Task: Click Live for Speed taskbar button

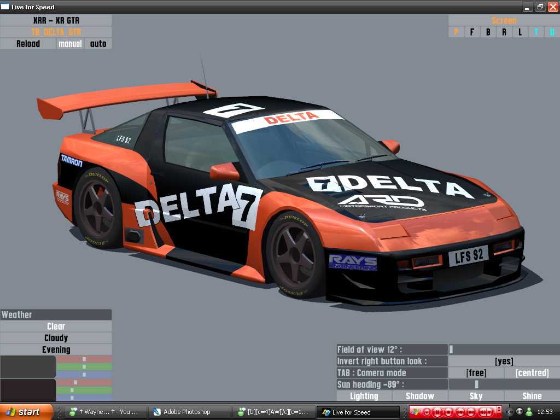Action: (x=358, y=412)
